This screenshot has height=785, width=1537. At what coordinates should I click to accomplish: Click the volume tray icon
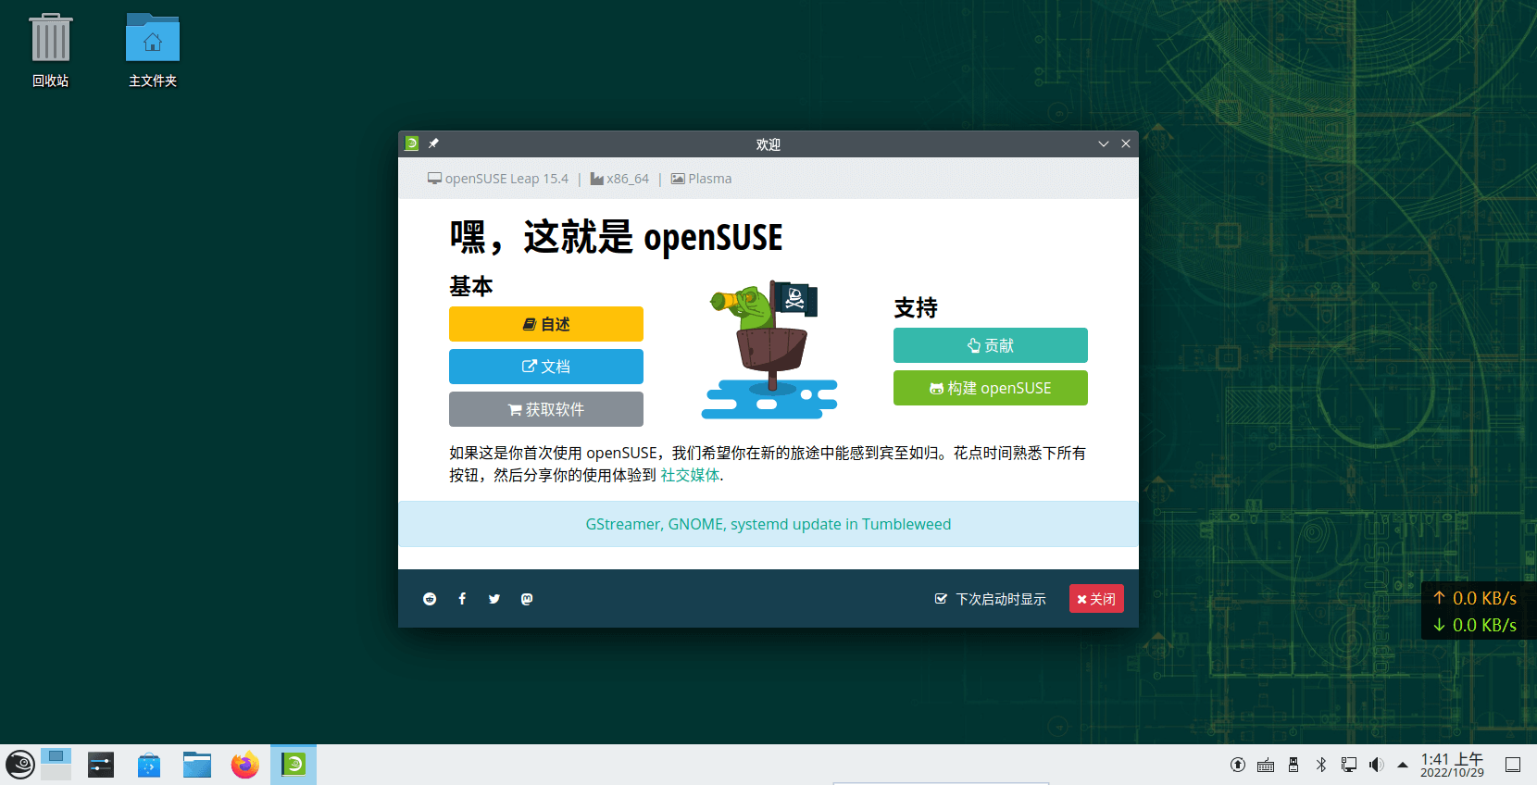[x=1376, y=765]
